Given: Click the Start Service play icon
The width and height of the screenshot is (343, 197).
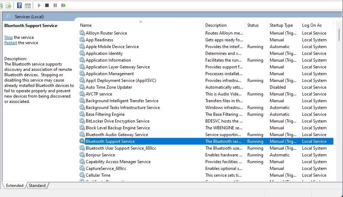Looking at the screenshot, I should click(x=39, y=5).
